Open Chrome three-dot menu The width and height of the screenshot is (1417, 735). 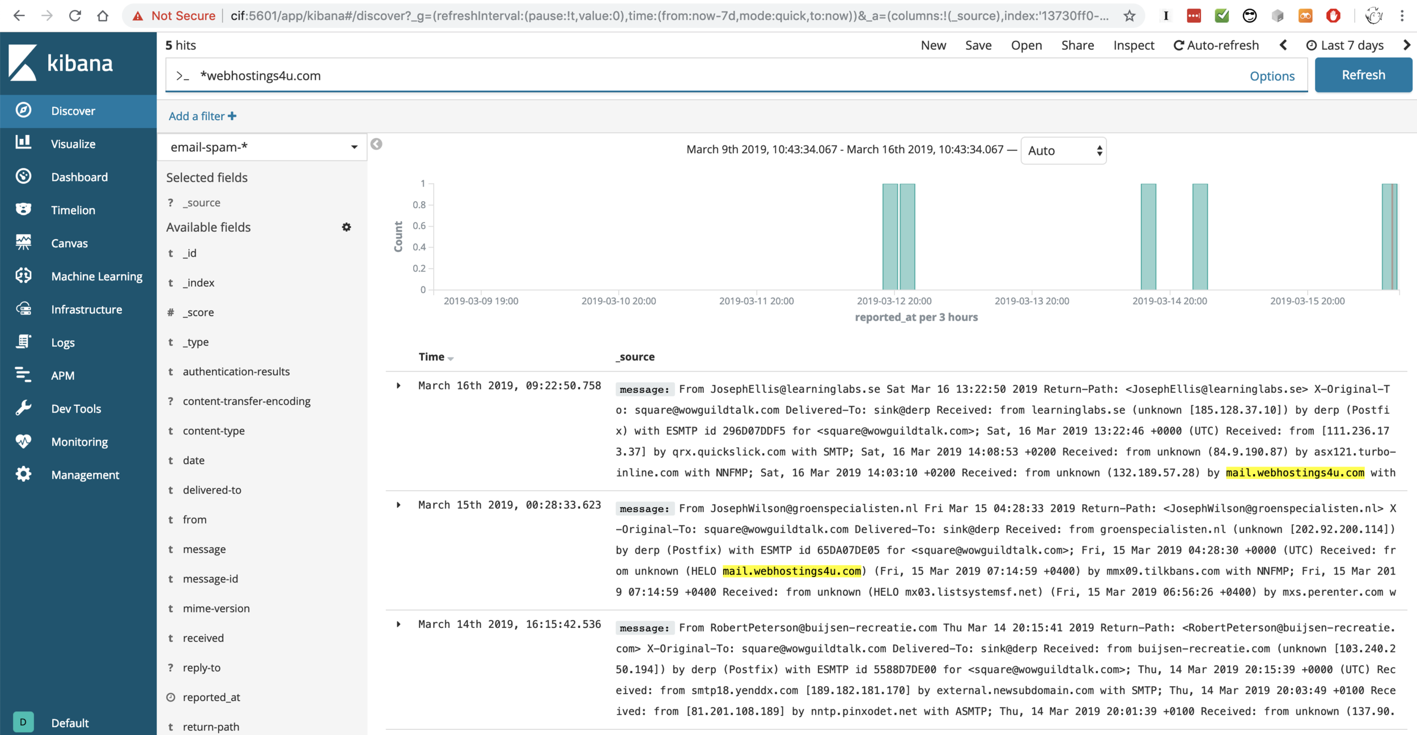pyautogui.click(x=1402, y=16)
